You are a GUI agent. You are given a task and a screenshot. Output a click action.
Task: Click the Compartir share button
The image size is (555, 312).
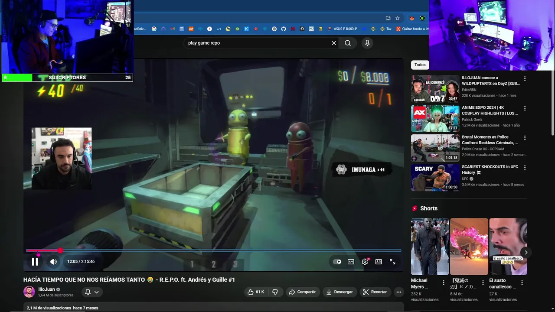click(x=303, y=292)
